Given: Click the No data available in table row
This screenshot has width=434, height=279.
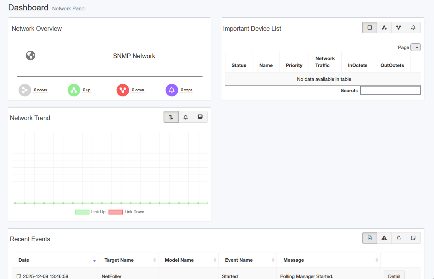Looking at the screenshot, I should 323,79.
